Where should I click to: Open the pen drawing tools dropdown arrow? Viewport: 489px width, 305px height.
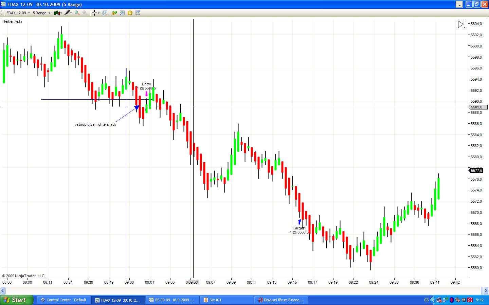(x=71, y=13)
